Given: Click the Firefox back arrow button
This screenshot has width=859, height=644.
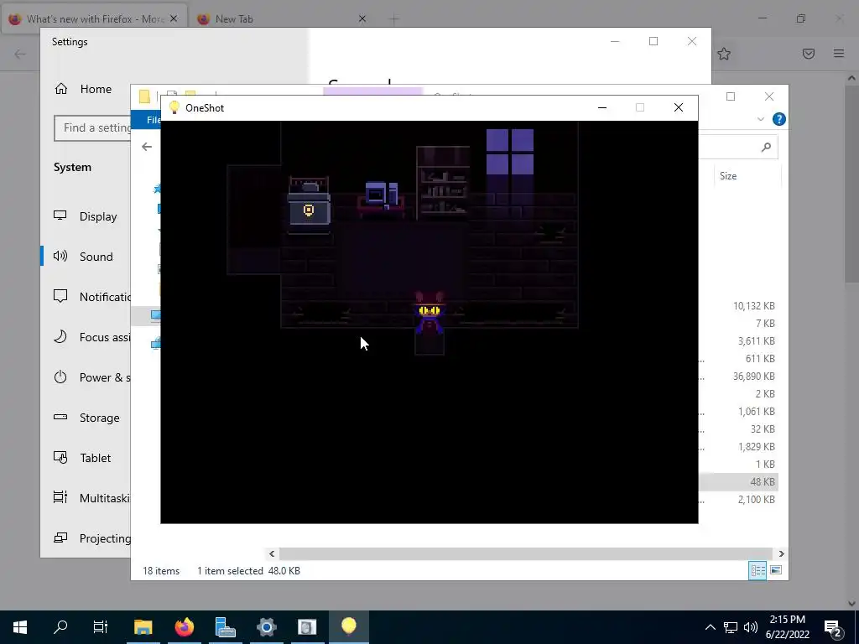Looking at the screenshot, I should coord(20,54).
